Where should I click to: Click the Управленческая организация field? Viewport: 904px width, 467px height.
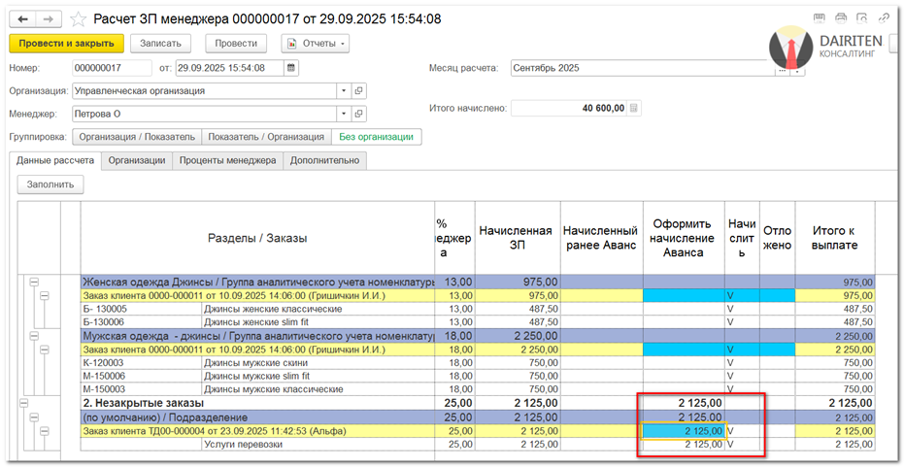point(205,91)
